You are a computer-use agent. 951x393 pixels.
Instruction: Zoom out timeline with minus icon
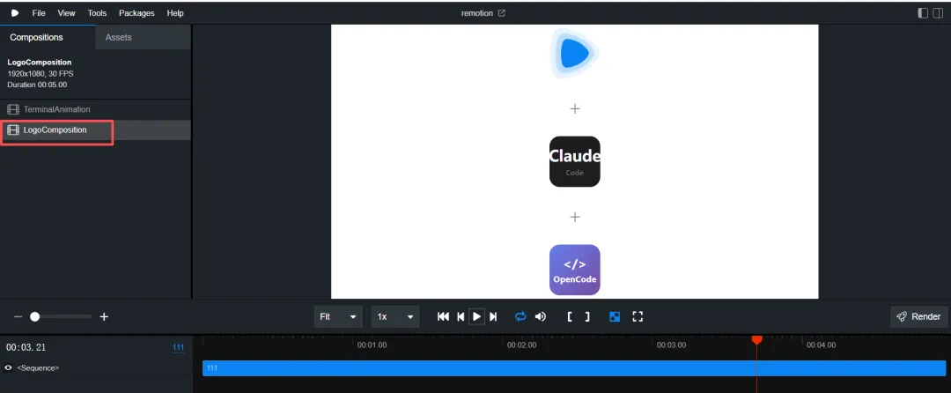[18, 316]
